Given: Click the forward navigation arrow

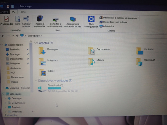Looking at the screenshot, I should point(9,36).
